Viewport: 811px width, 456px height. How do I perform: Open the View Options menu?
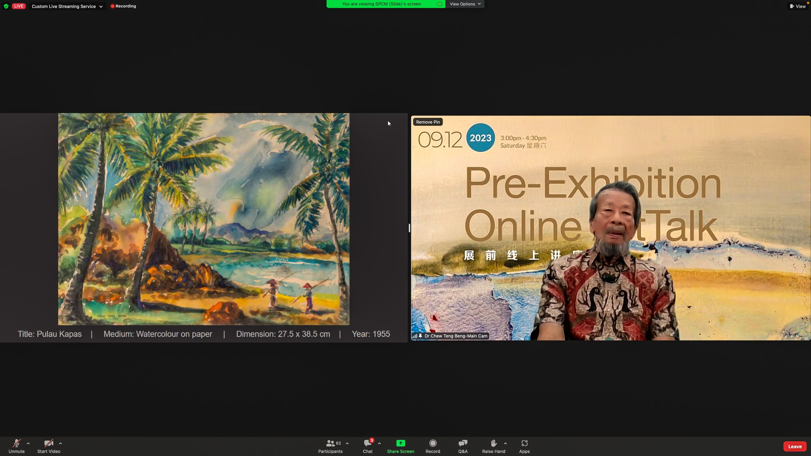465,4
